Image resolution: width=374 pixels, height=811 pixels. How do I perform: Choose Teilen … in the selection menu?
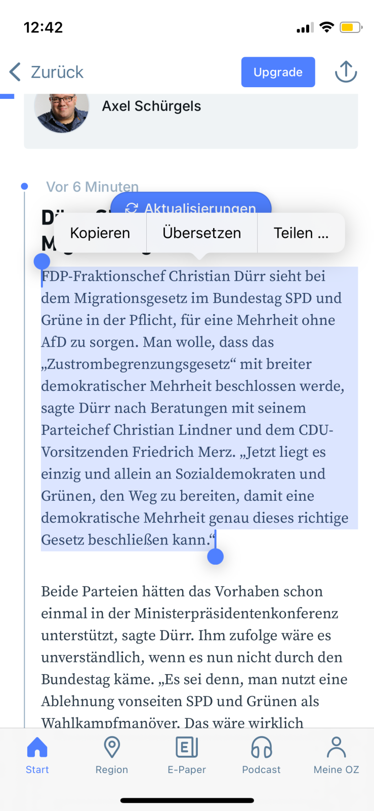tap(301, 233)
